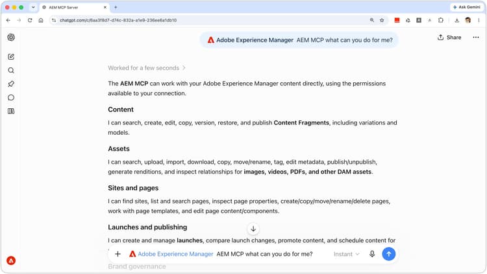Click the 'Launches and publishing' heading
Image resolution: width=487 pixels, height=274 pixels.
click(147, 227)
